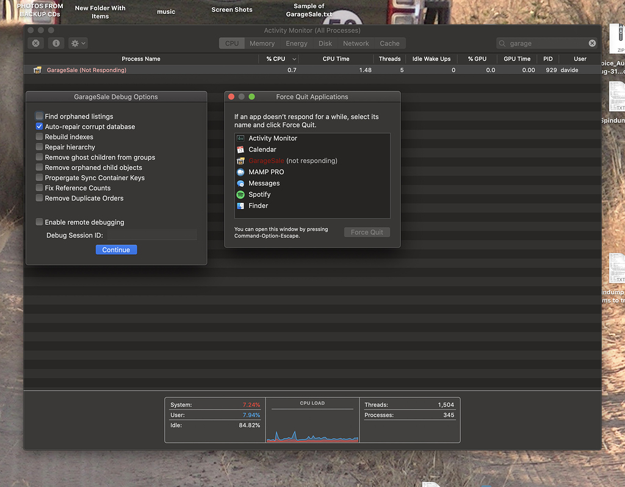Viewport: 625px width, 487px height.
Task: Open the Disk tab
Action: [x=325, y=43]
